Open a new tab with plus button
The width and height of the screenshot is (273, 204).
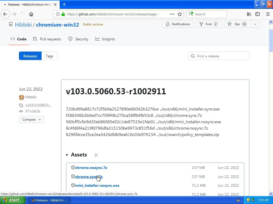click(x=64, y=4)
